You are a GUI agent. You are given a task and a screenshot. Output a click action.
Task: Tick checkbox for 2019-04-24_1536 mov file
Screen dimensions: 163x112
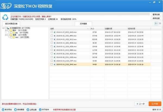click(52, 39)
